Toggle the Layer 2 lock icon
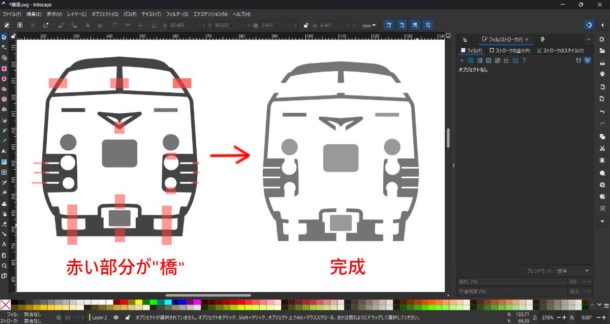The height and width of the screenshot is (324, 610). 127,317
